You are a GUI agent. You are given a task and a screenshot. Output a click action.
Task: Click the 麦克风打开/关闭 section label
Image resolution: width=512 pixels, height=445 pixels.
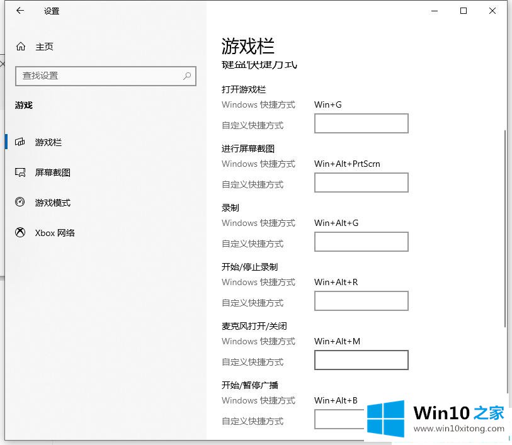254,326
